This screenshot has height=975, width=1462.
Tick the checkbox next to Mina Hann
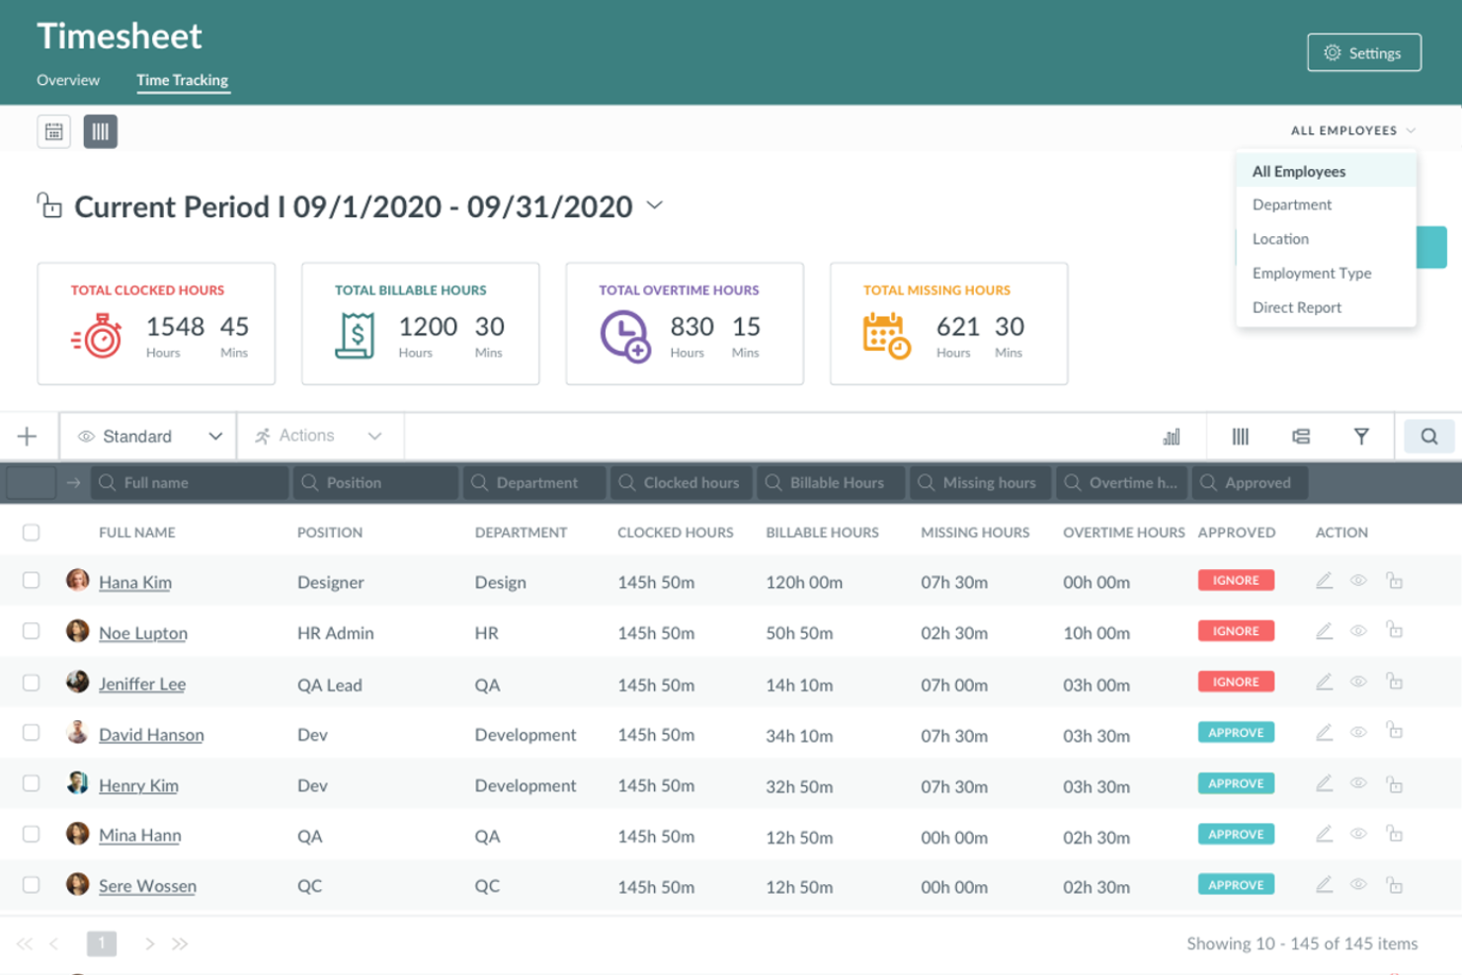31,835
